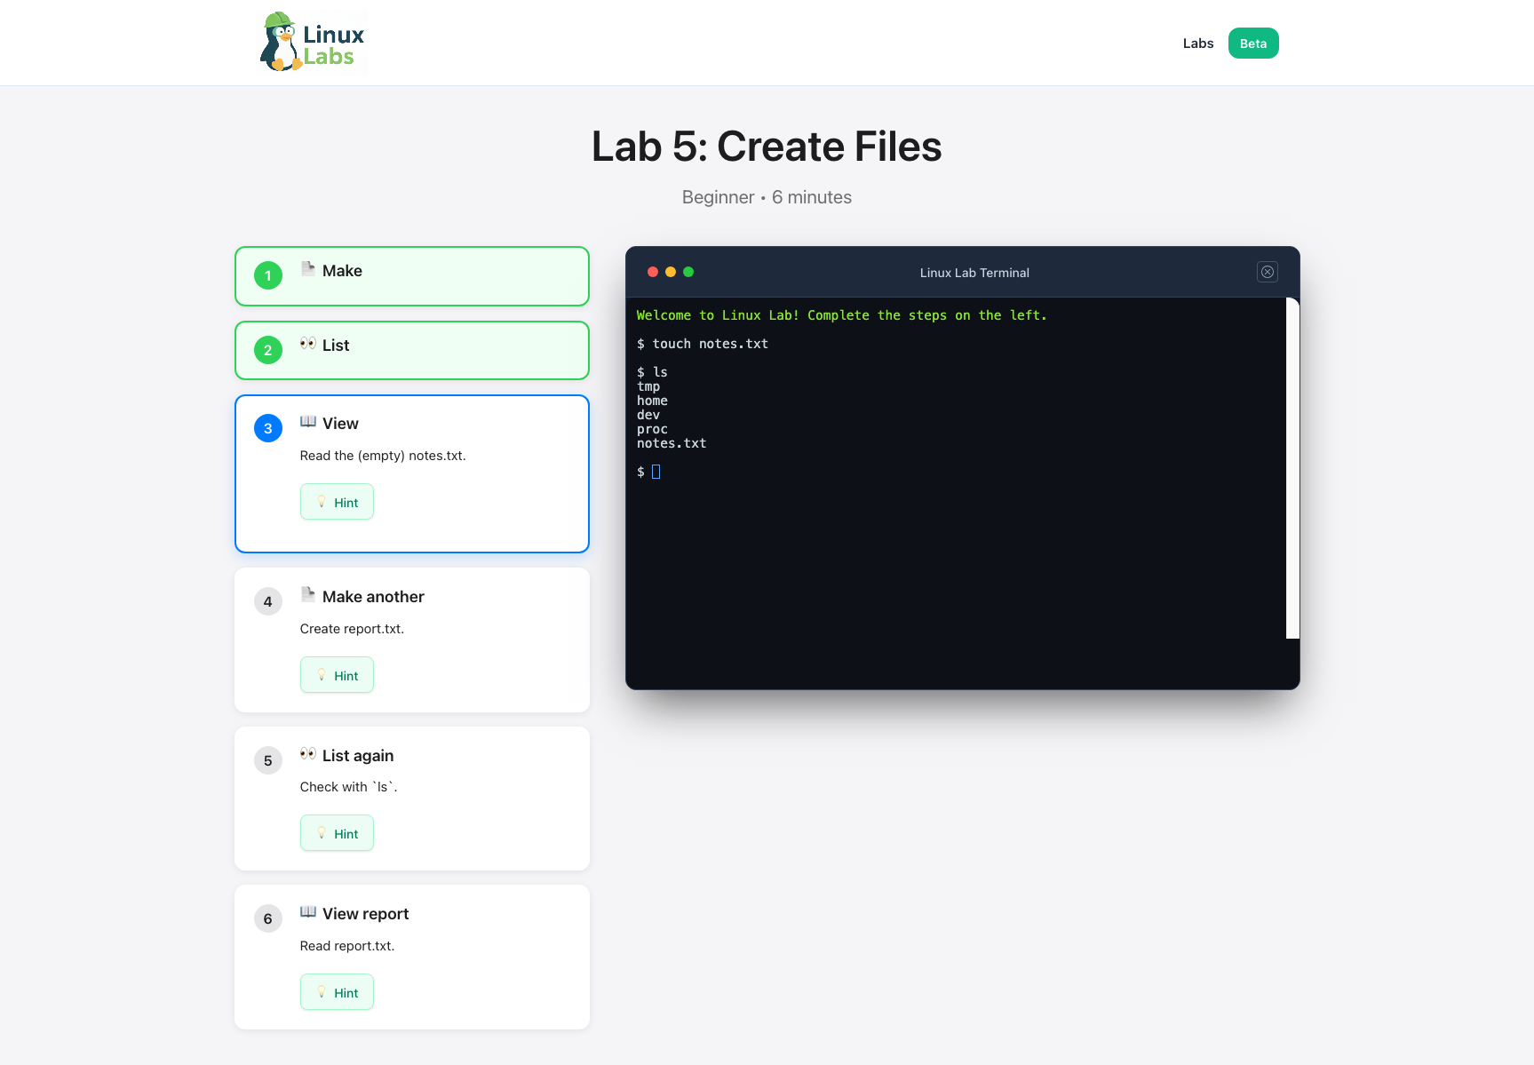This screenshot has width=1534, height=1065.
Task: Select the View report step title
Action: [365, 914]
